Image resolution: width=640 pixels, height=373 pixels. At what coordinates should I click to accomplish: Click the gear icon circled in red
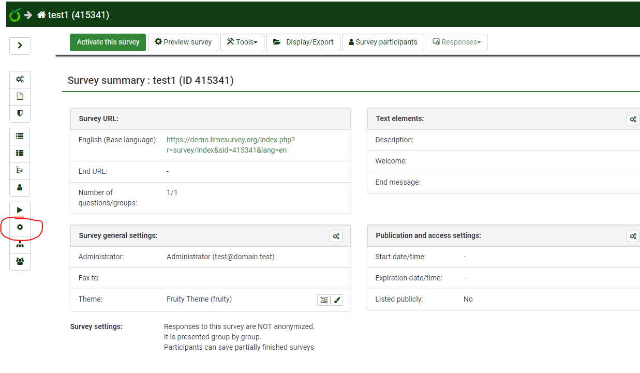[20, 227]
